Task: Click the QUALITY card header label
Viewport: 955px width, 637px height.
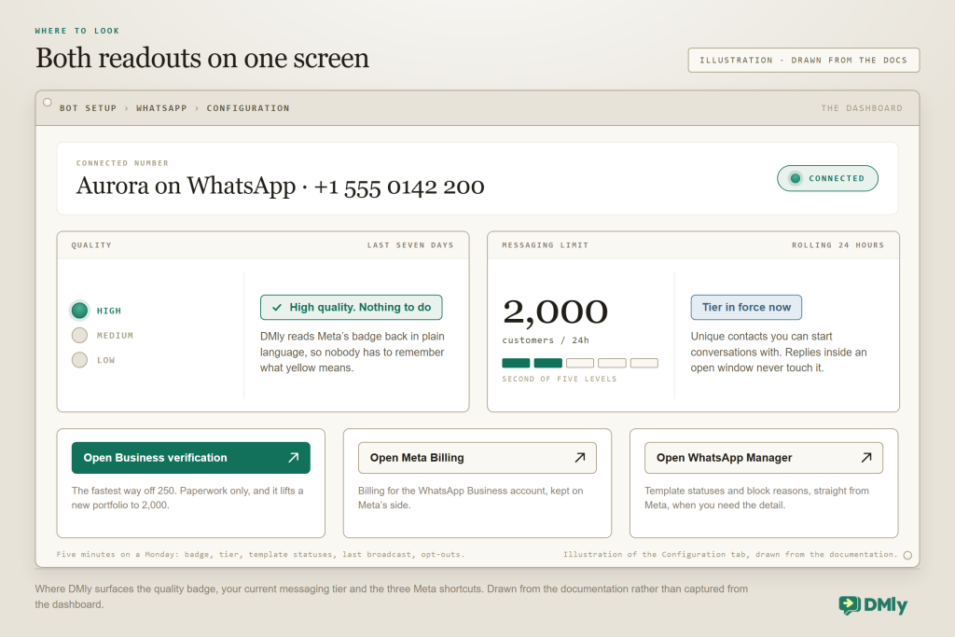Action: (91, 245)
